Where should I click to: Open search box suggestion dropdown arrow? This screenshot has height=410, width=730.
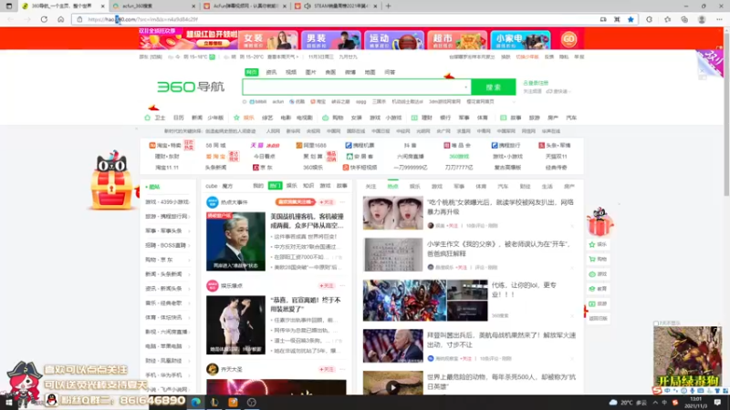tap(465, 87)
